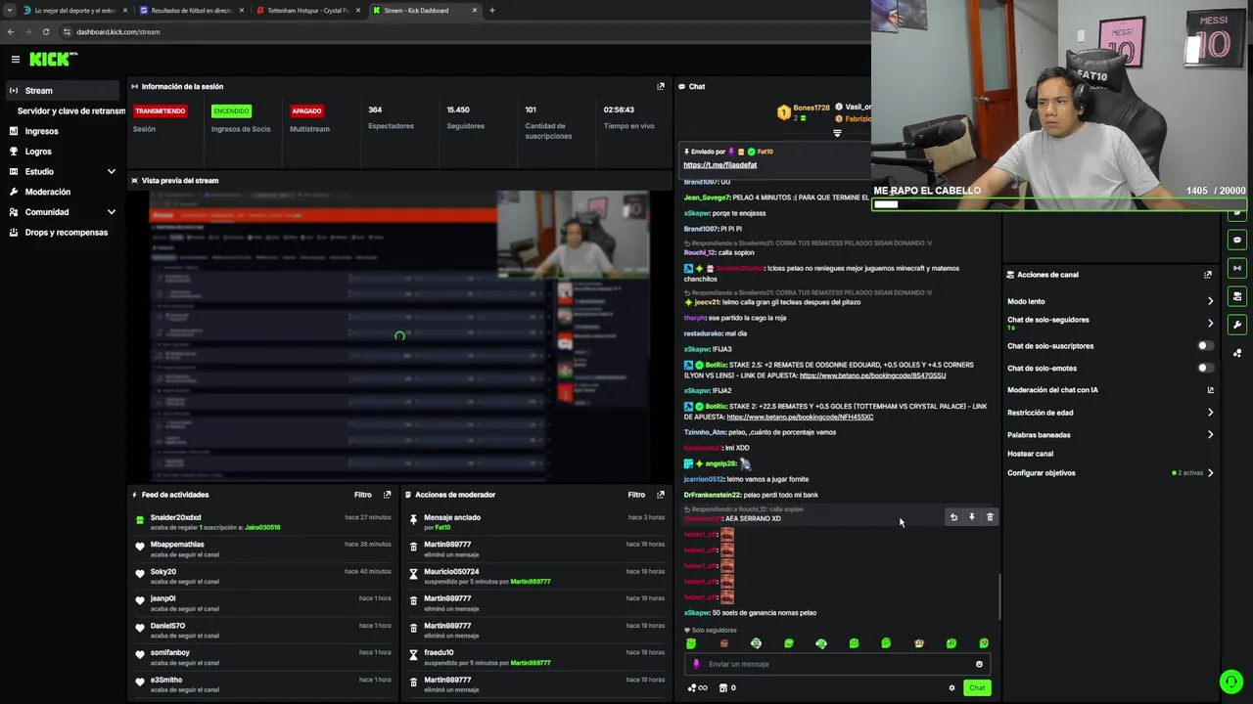This screenshot has width=1253, height=704.
Task: Open Moderación in the sidebar
Action: click(64, 192)
